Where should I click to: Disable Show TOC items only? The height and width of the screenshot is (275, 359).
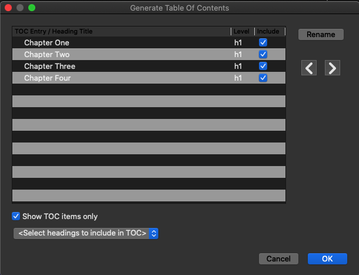coord(16,216)
